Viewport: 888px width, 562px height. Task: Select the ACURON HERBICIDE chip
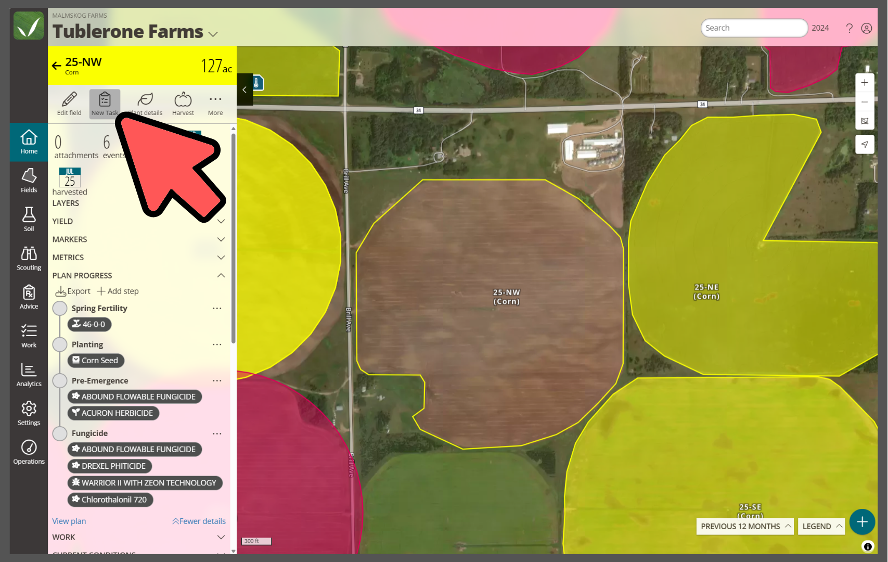[113, 413]
